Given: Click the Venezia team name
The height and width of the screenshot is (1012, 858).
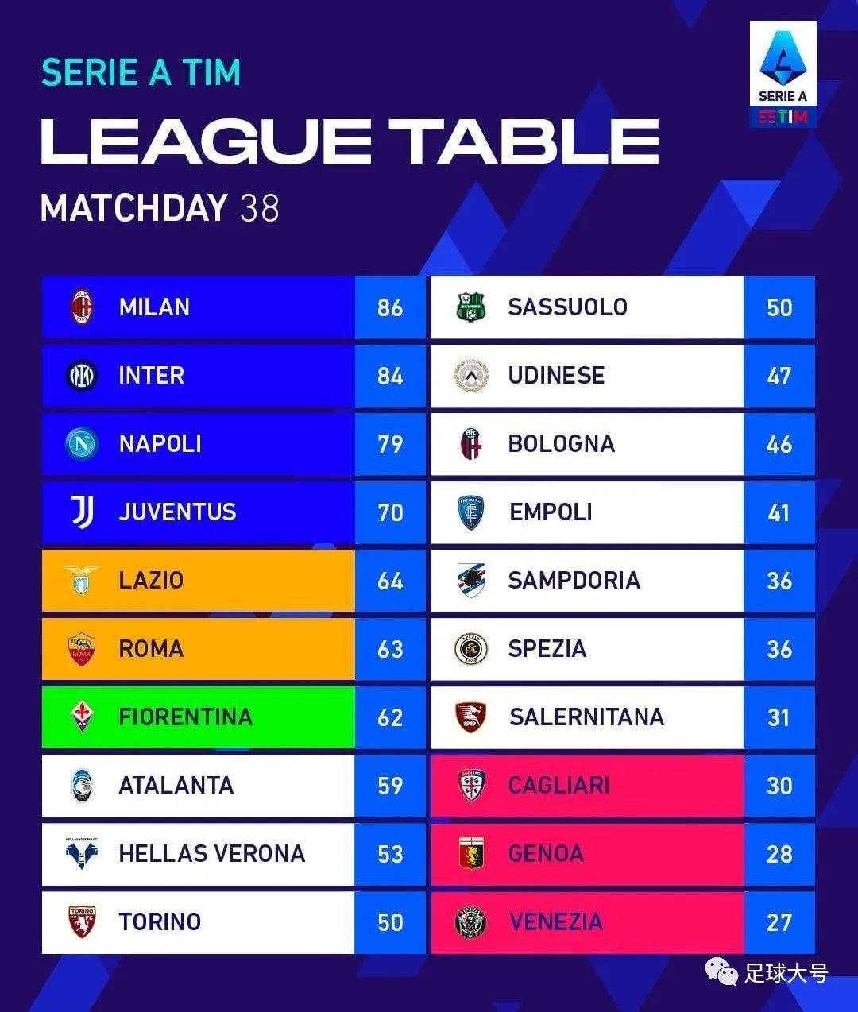Looking at the screenshot, I should point(556,922).
